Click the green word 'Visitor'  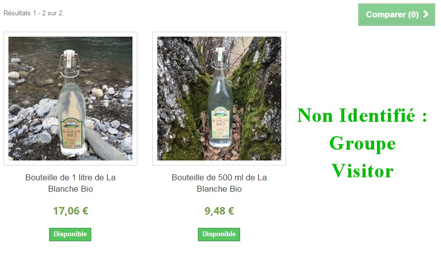point(363,171)
